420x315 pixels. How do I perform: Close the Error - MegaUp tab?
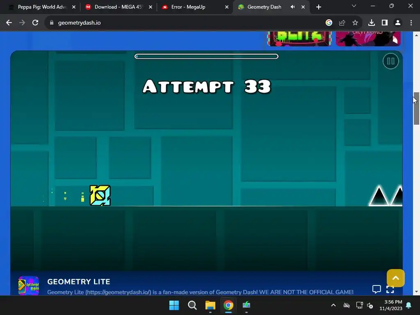(227, 7)
